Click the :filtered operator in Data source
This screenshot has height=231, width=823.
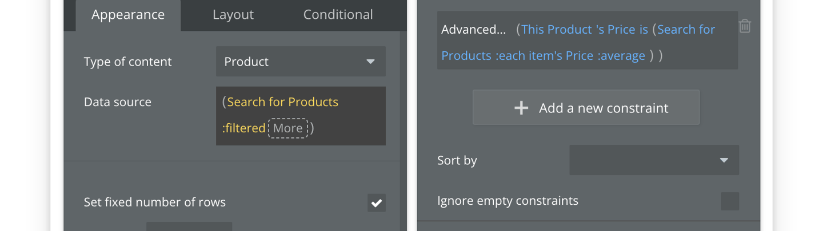(244, 128)
